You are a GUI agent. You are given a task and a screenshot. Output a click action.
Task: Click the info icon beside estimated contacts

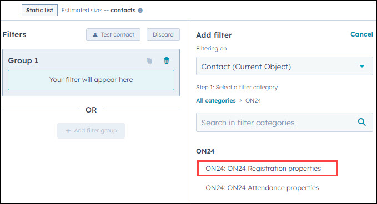pyautogui.click(x=140, y=11)
